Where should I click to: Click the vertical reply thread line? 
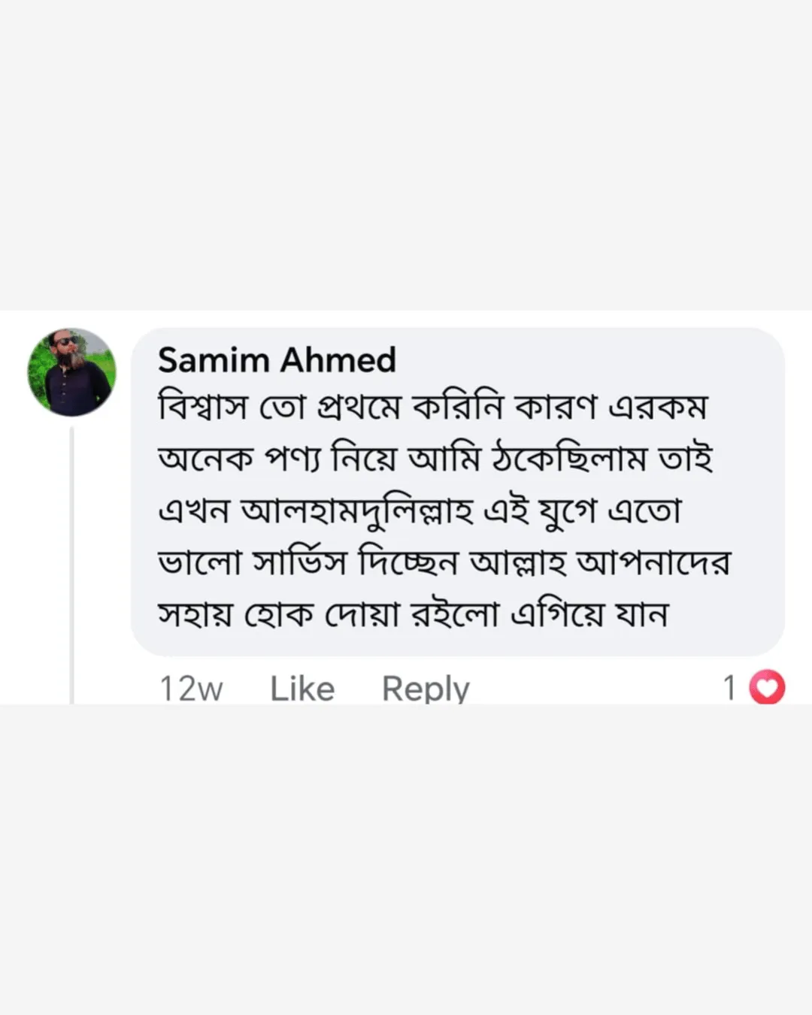click(72, 564)
